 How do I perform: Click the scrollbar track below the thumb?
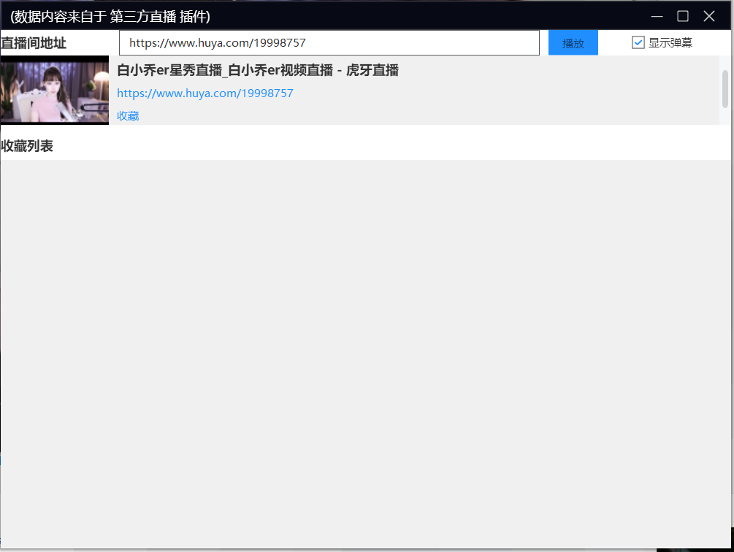[x=725, y=117]
